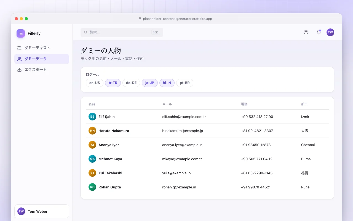Open ダミーテキスト in the sidebar

tap(42, 48)
